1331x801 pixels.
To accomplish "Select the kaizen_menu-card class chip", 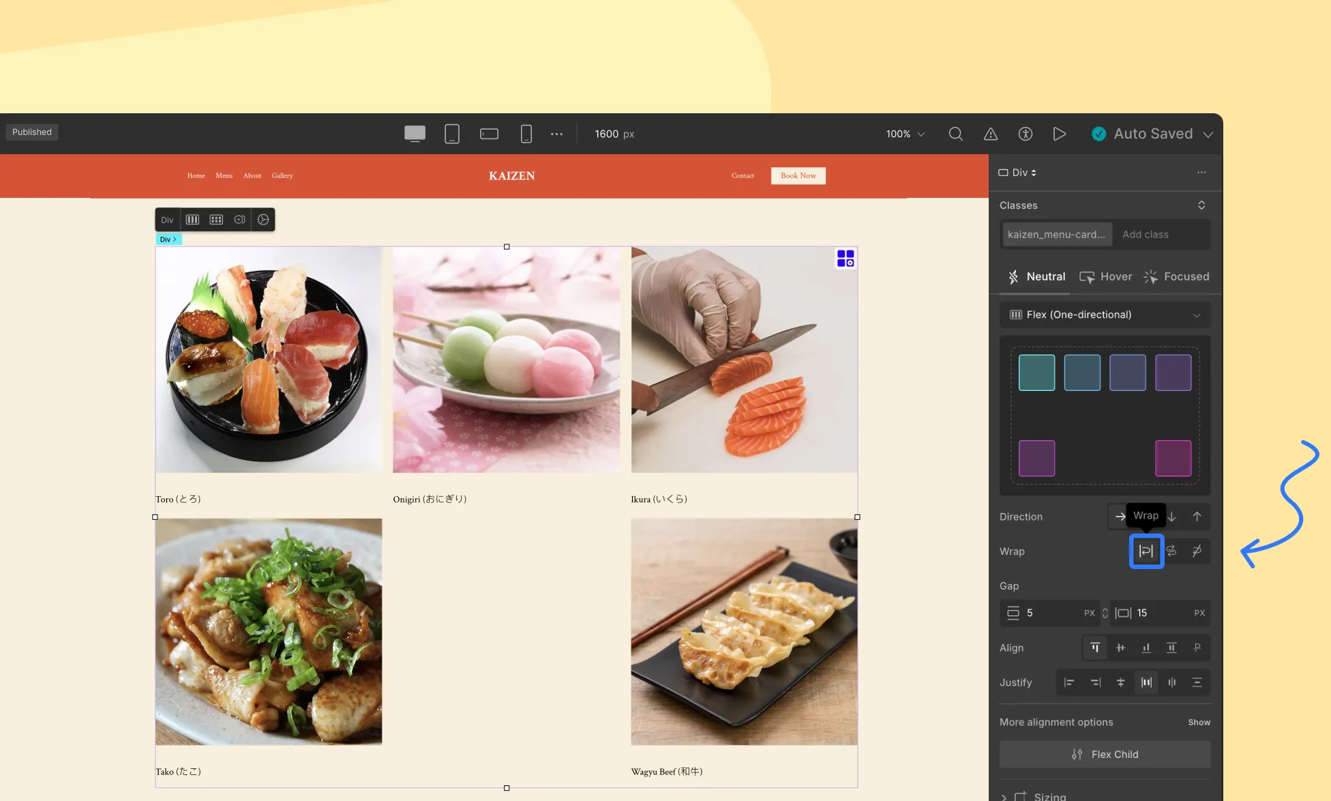I will (x=1057, y=234).
